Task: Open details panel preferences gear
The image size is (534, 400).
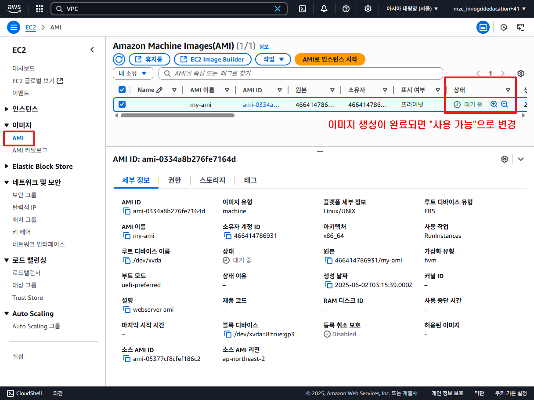Action: pos(505,159)
